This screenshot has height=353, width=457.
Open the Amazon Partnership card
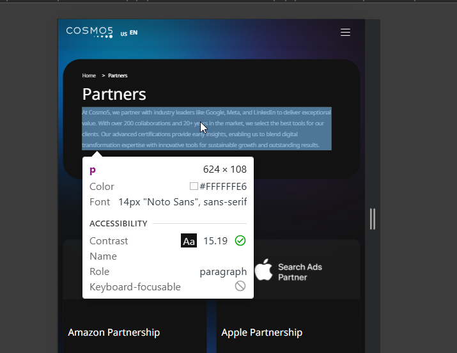click(x=114, y=333)
